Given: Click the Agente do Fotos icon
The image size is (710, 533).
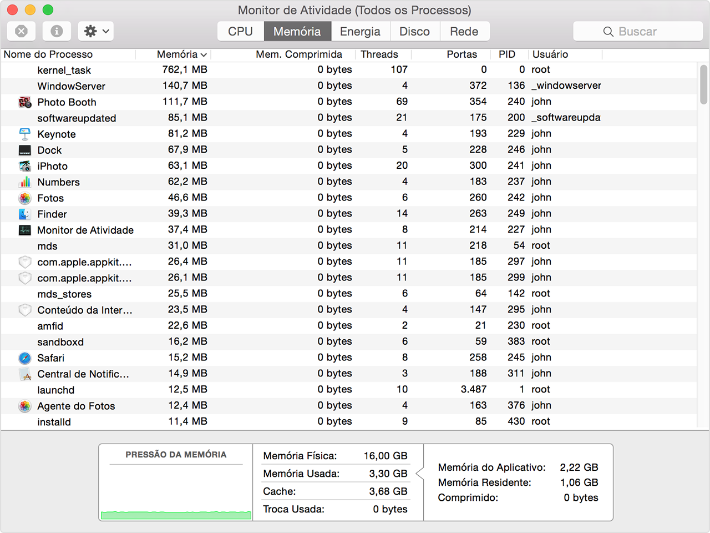Looking at the screenshot, I should point(25,406).
